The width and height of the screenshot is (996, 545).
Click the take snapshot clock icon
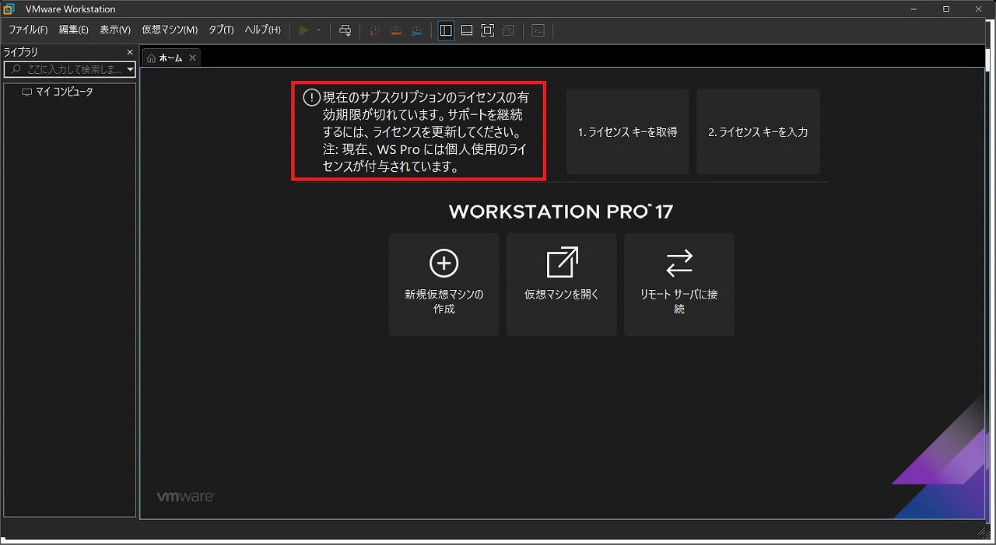point(374,30)
